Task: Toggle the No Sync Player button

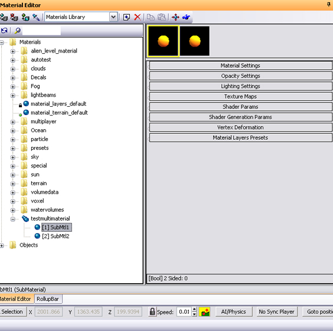Action: click(276, 312)
